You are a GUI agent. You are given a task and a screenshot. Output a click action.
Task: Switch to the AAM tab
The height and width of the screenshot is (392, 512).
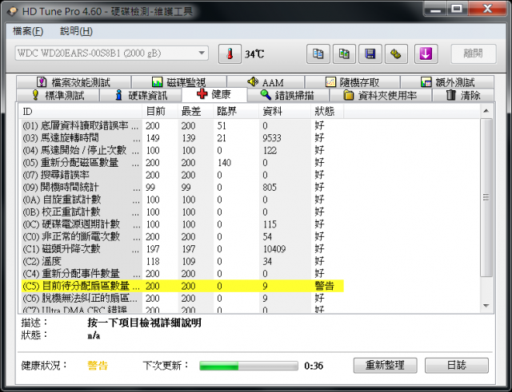266,82
